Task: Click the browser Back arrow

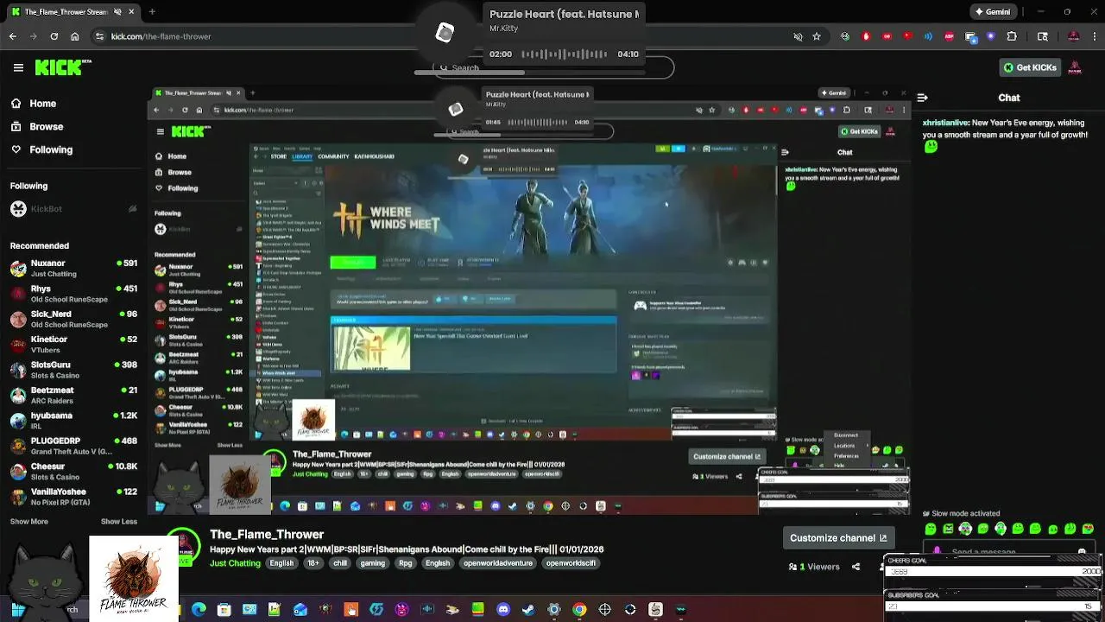Action: click(13, 36)
